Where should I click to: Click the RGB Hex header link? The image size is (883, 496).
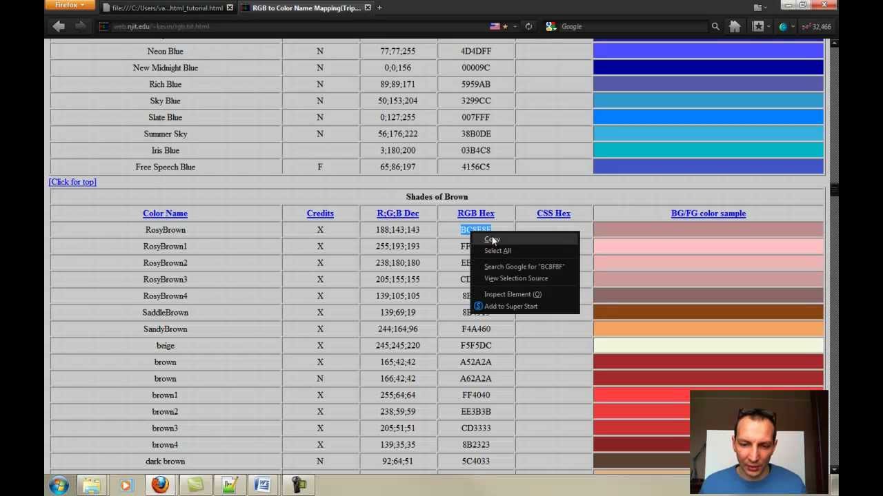tap(476, 214)
